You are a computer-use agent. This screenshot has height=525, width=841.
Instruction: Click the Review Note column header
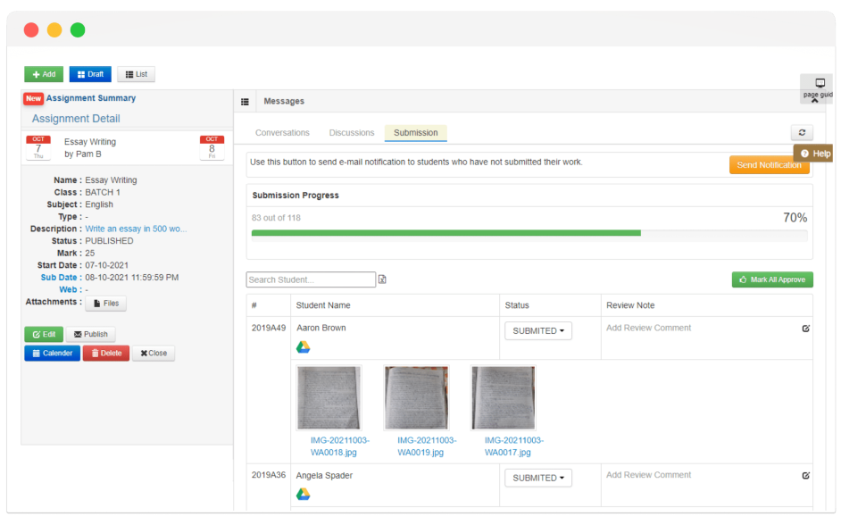click(630, 305)
